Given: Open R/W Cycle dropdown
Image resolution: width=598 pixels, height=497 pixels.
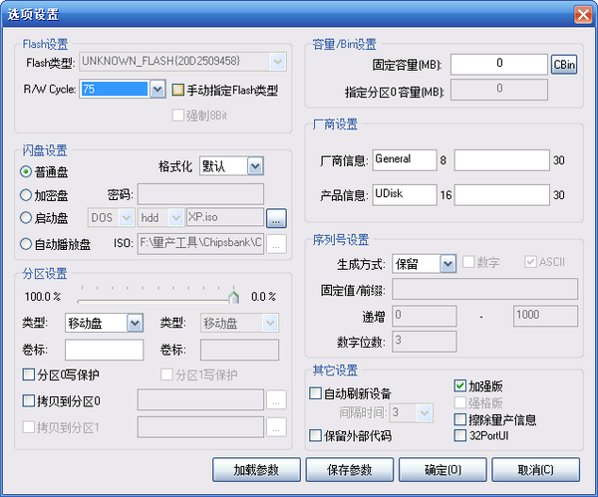Looking at the screenshot, I should 156,90.
